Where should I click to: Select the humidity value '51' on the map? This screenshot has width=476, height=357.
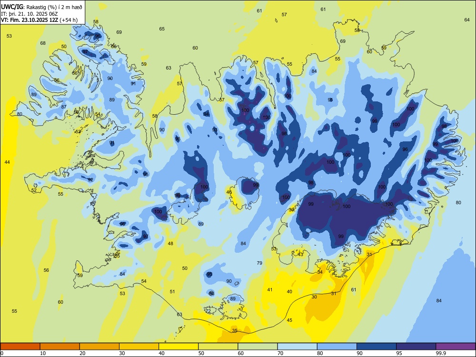coord(172,292)
